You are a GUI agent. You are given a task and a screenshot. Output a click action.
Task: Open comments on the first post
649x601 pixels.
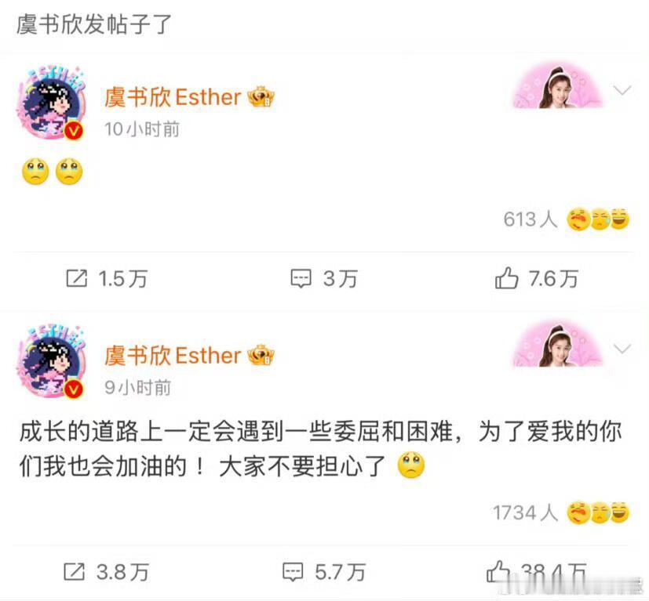pyautogui.click(x=301, y=278)
